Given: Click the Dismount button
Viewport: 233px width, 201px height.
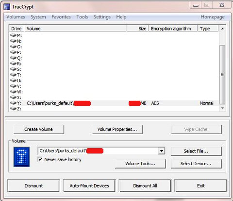Looking at the screenshot, I should [33, 186].
